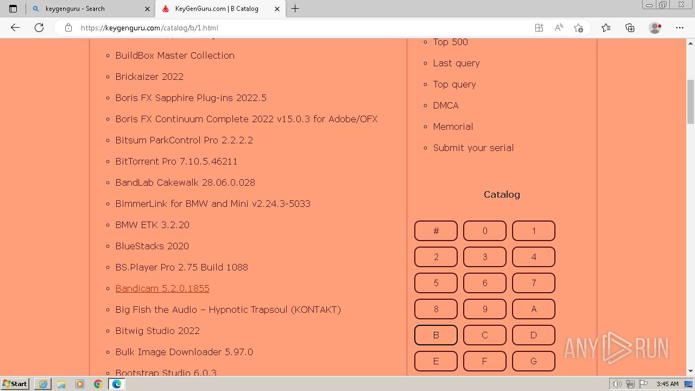Open BMW ETK 3.2.20 entry
This screenshot has height=391, width=695.
pyautogui.click(x=152, y=225)
